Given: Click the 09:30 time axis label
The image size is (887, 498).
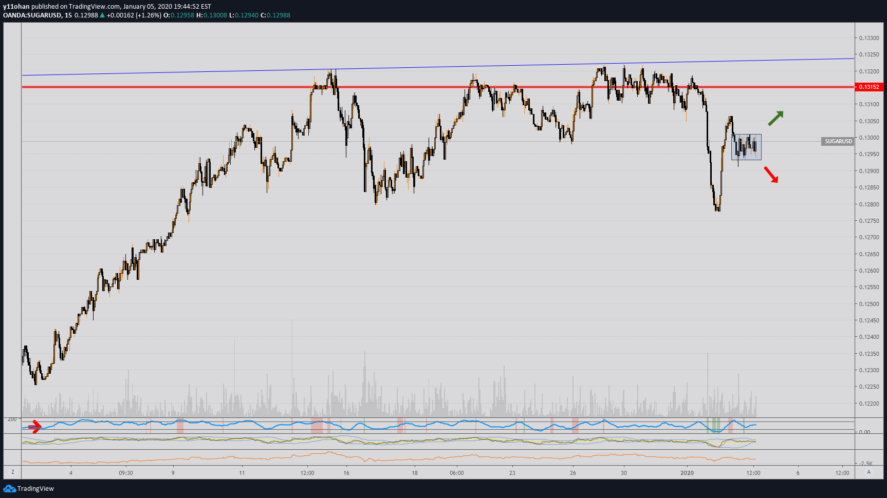Looking at the screenshot, I should coord(126,473).
